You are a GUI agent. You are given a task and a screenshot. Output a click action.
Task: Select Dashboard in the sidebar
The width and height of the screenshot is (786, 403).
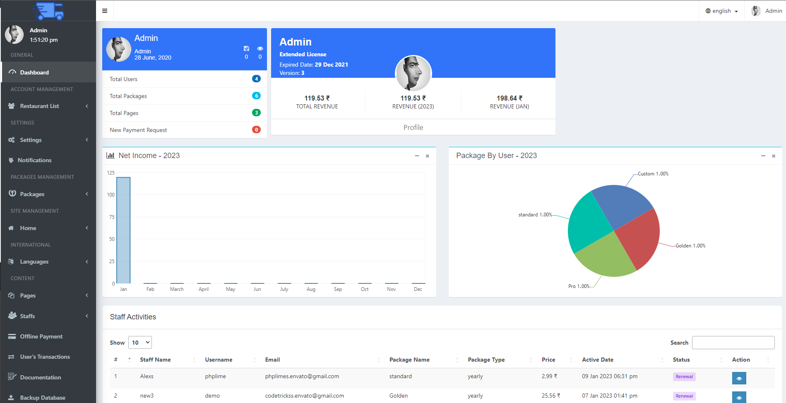[x=34, y=72]
